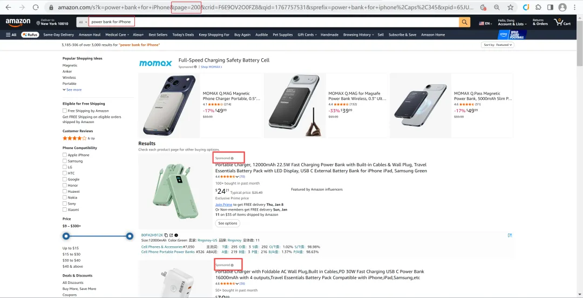The image size is (583, 298).
Task: Open the shopping cart
Action: pos(563,22)
